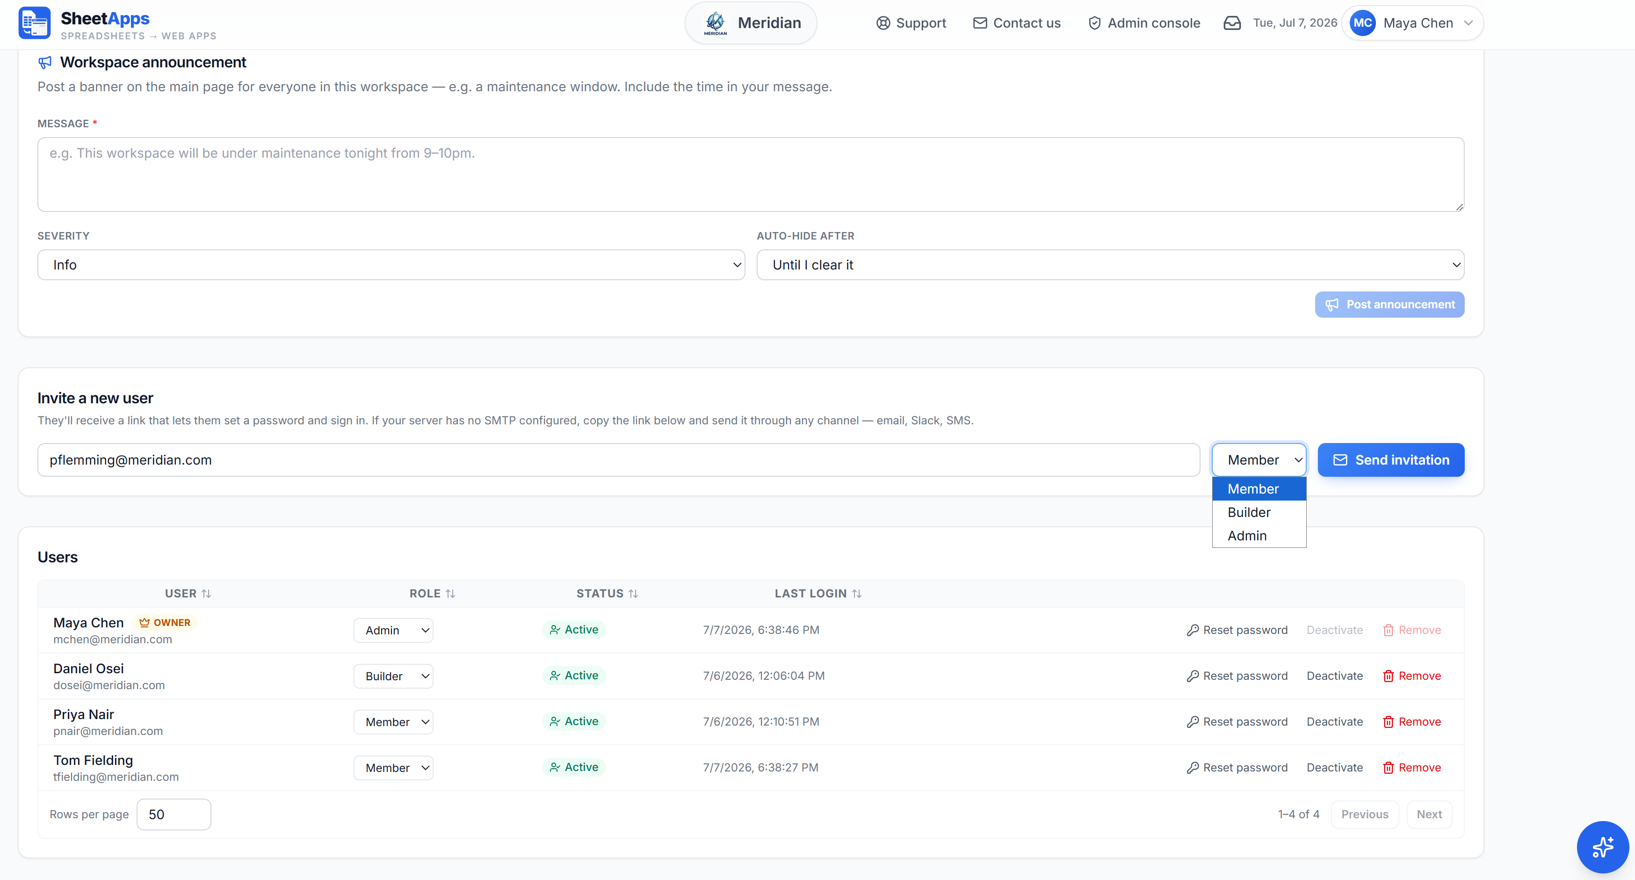Click the Meridian workspace logo
The width and height of the screenshot is (1635, 880).
pyautogui.click(x=716, y=23)
